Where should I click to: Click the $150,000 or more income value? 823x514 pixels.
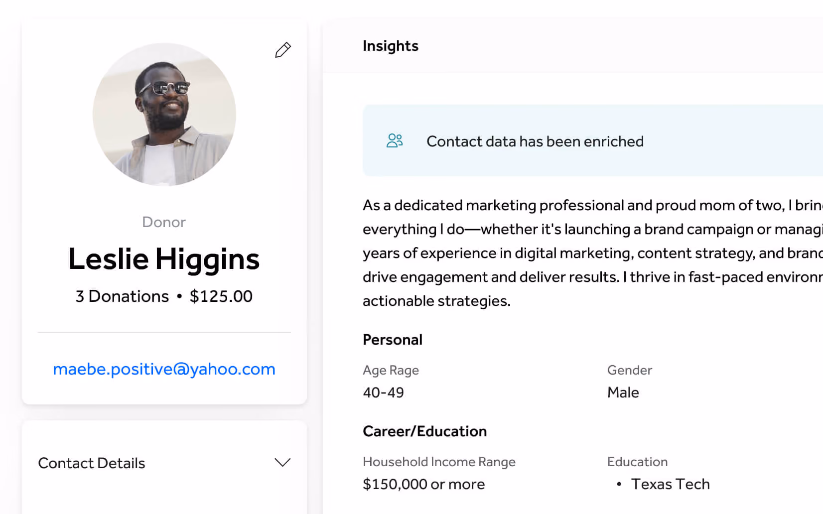tap(424, 484)
